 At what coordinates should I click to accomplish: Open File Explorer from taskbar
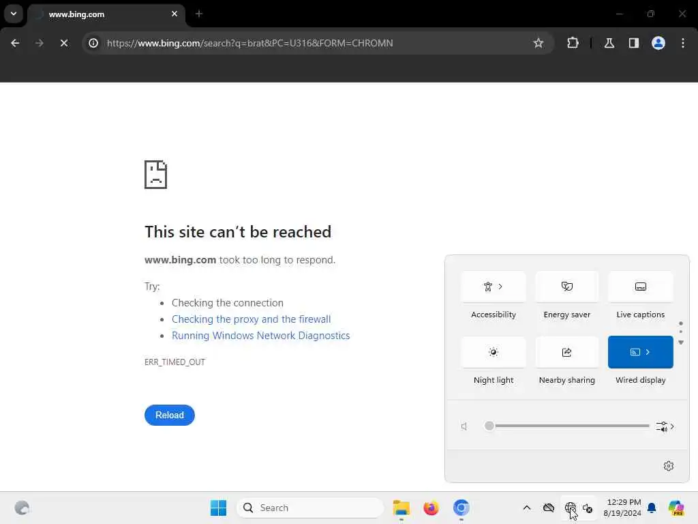click(401, 508)
